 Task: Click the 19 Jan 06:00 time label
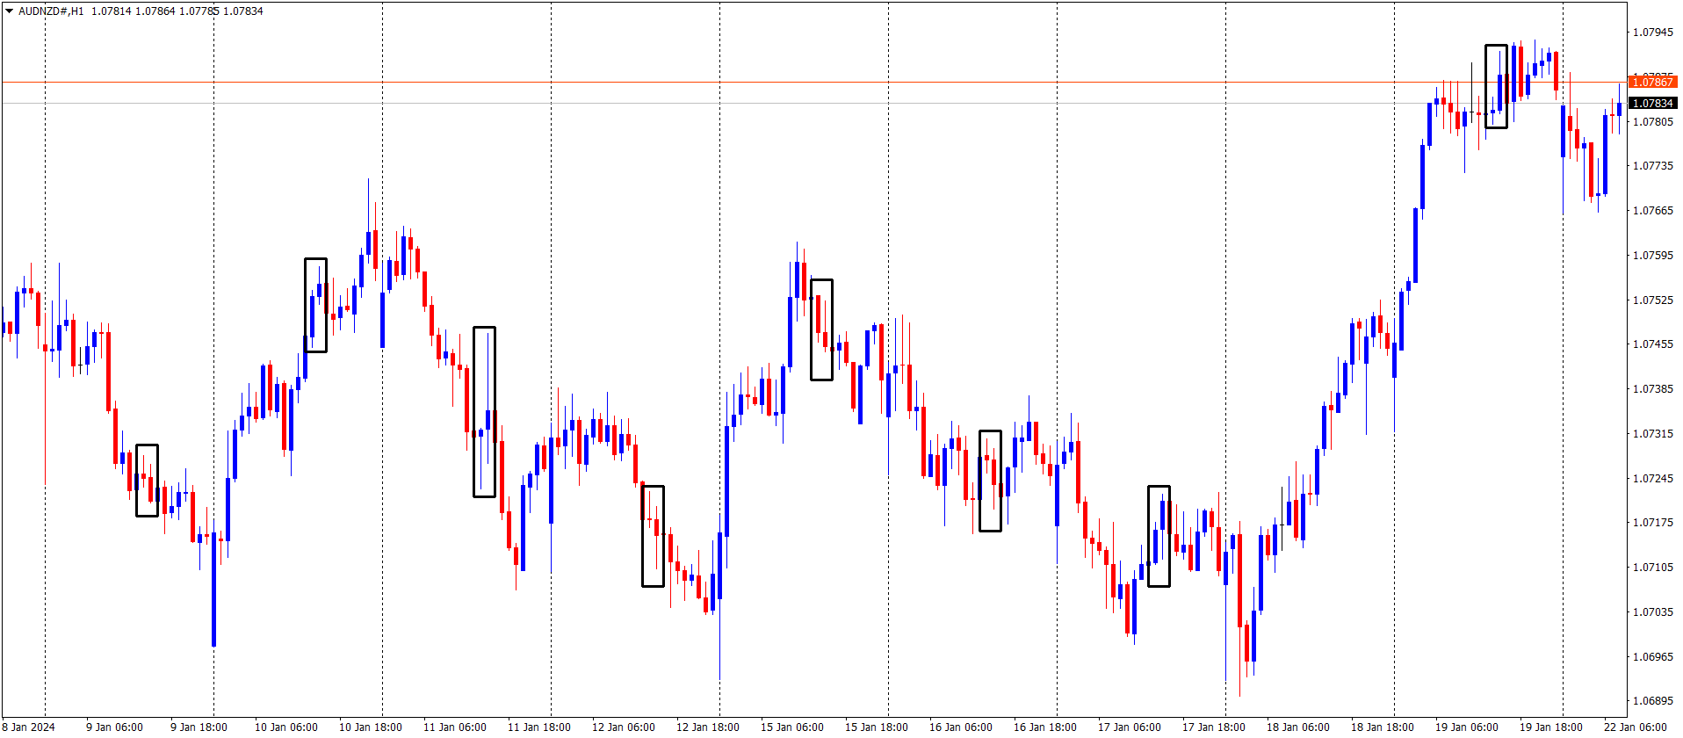click(1467, 727)
